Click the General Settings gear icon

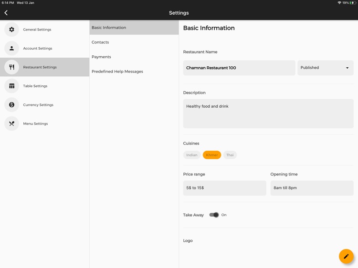point(11,30)
